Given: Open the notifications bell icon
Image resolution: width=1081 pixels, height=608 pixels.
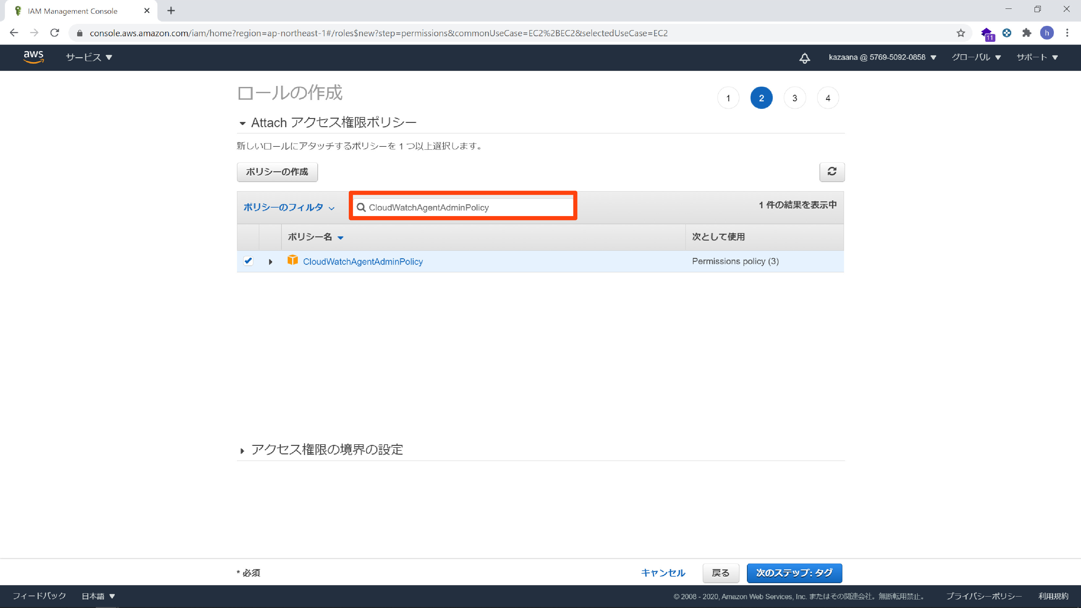Looking at the screenshot, I should (x=804, y=58).
